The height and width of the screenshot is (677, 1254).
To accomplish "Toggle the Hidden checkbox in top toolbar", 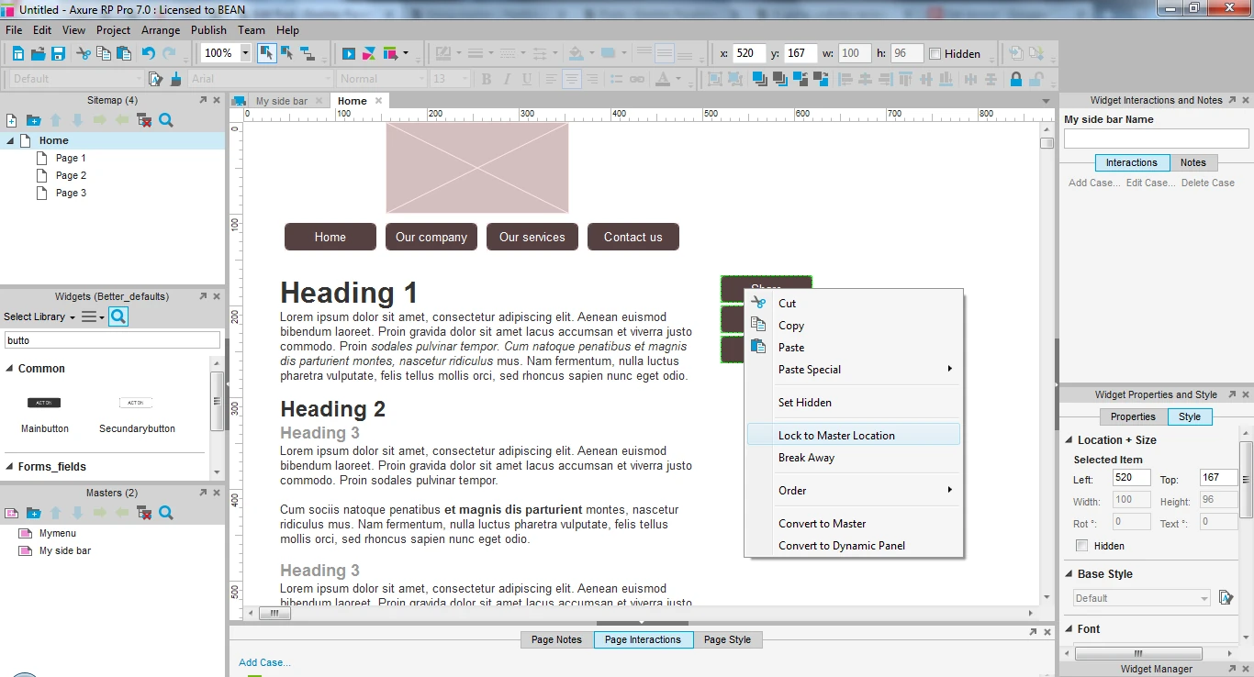I will click(x=935, y=53).
